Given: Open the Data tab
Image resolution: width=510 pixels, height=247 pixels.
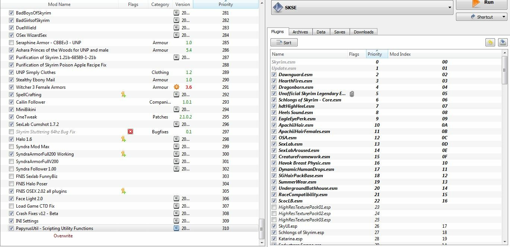Looking at the screenshot, I should tap(321, 32).
